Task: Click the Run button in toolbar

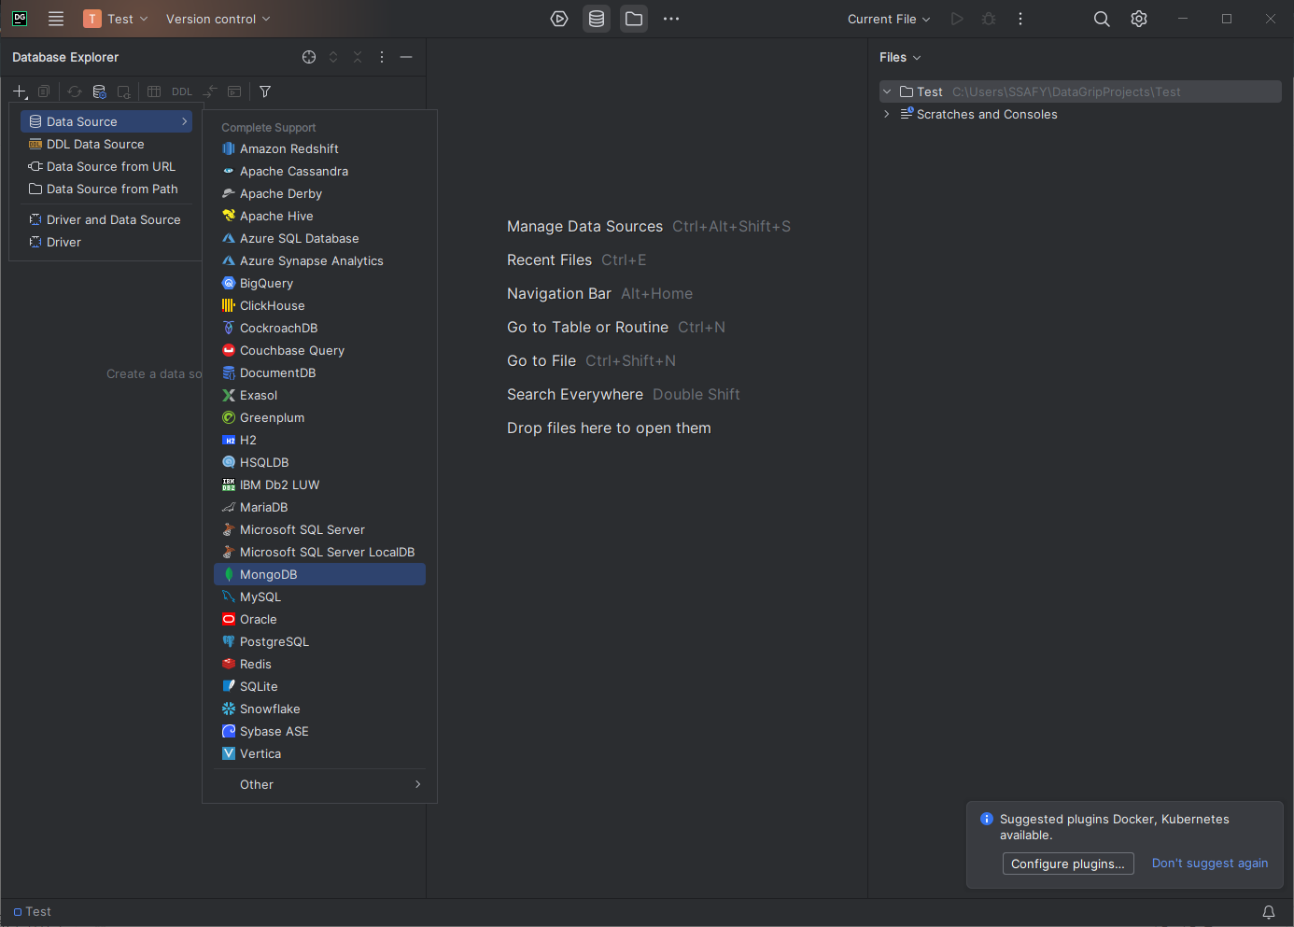Action: (957, 19)
